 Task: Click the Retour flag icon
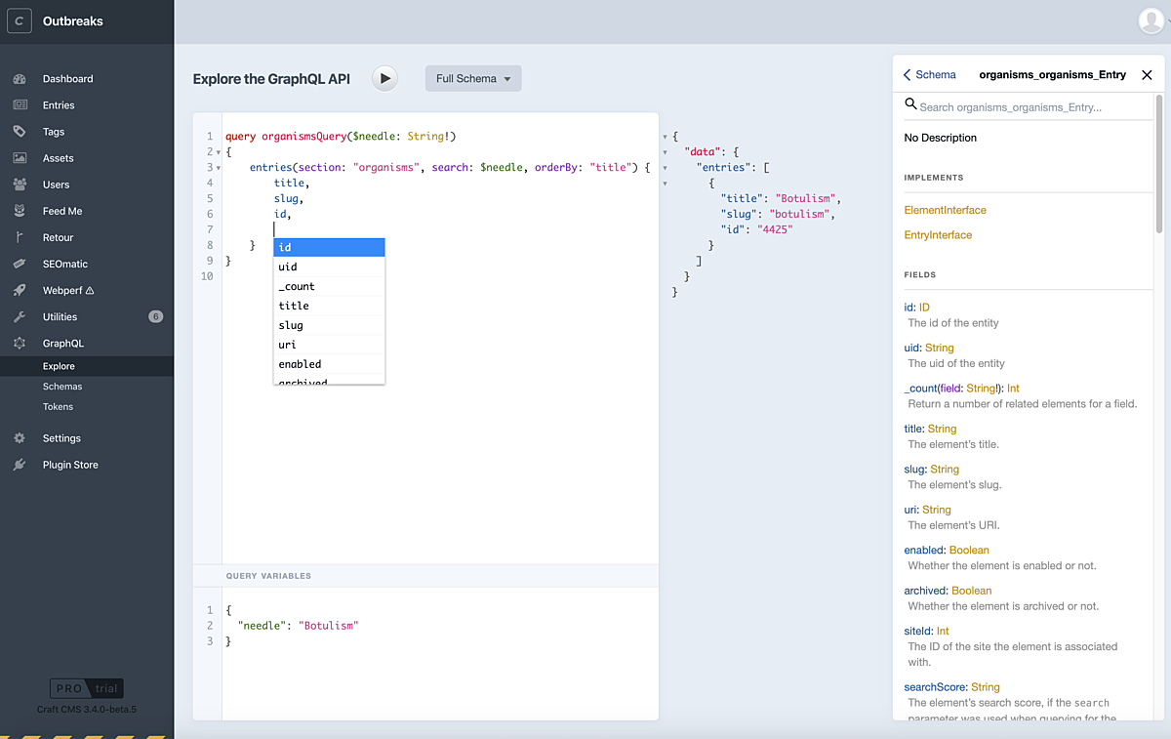(x=20, y=237)
